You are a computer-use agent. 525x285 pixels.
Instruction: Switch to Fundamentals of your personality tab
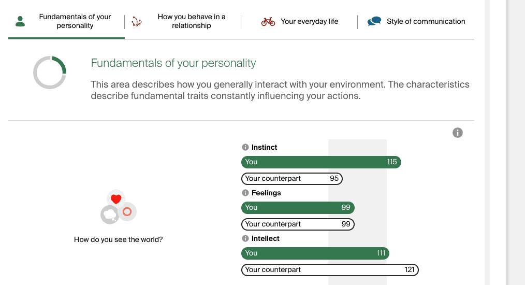(75, 21)
